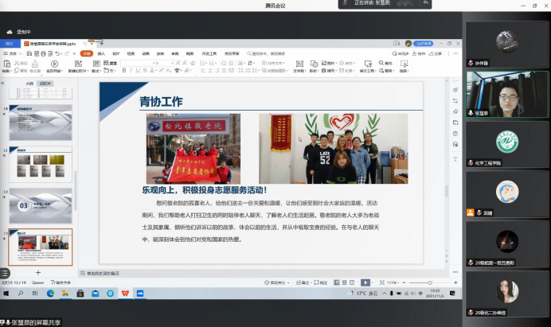Open the font name combo box

coord(138,63)
